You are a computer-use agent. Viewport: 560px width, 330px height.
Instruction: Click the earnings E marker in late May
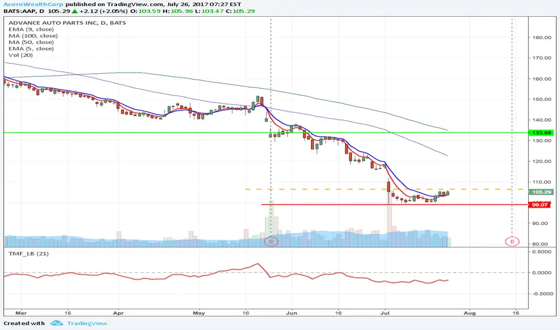(x=271, y=242)
